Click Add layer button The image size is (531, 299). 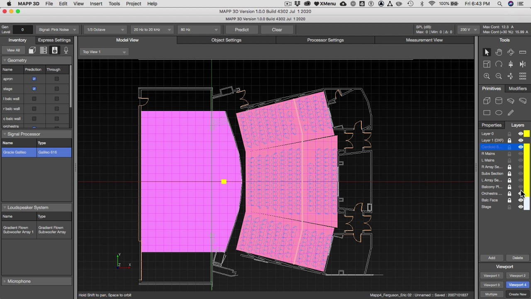[492, 258]
